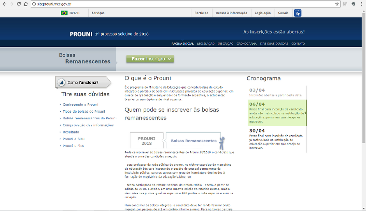The height and width of the screenshot is (211, 366).
Task: Open the Conhecendo o Prouni link
Action: [x=80, y=105]
